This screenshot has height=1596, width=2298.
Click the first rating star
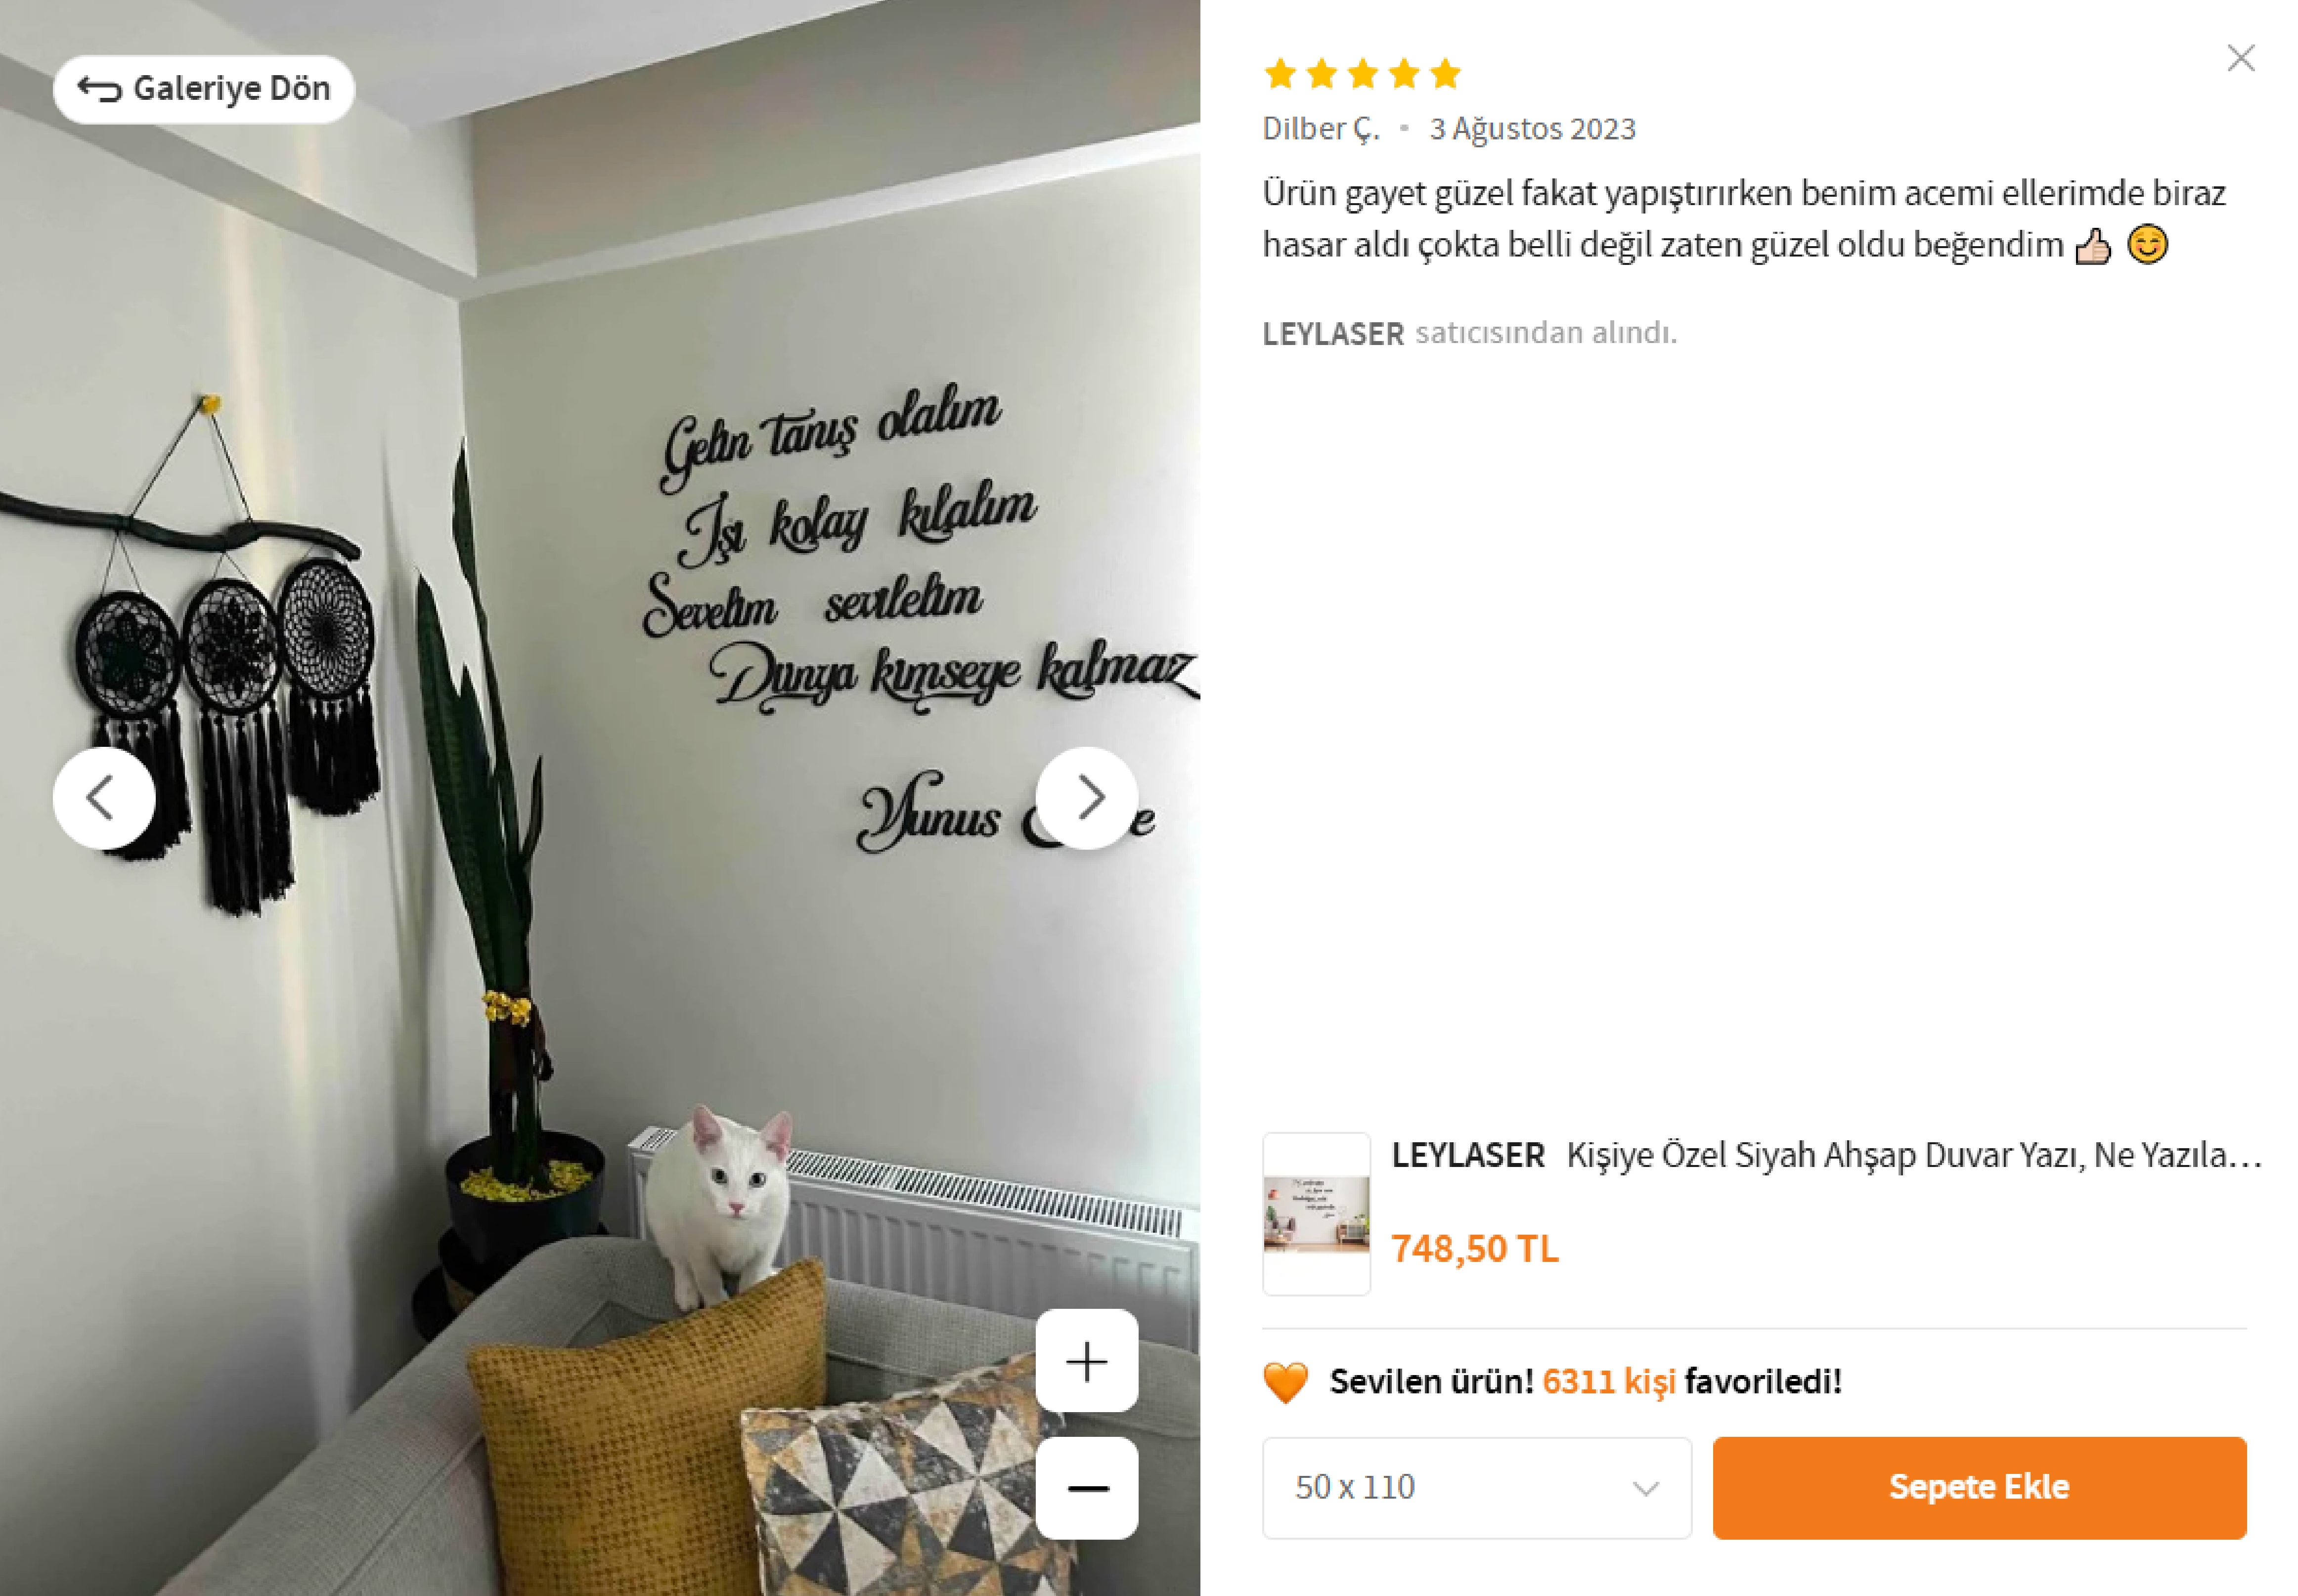pyautogui.click(x=1280, y=73)
